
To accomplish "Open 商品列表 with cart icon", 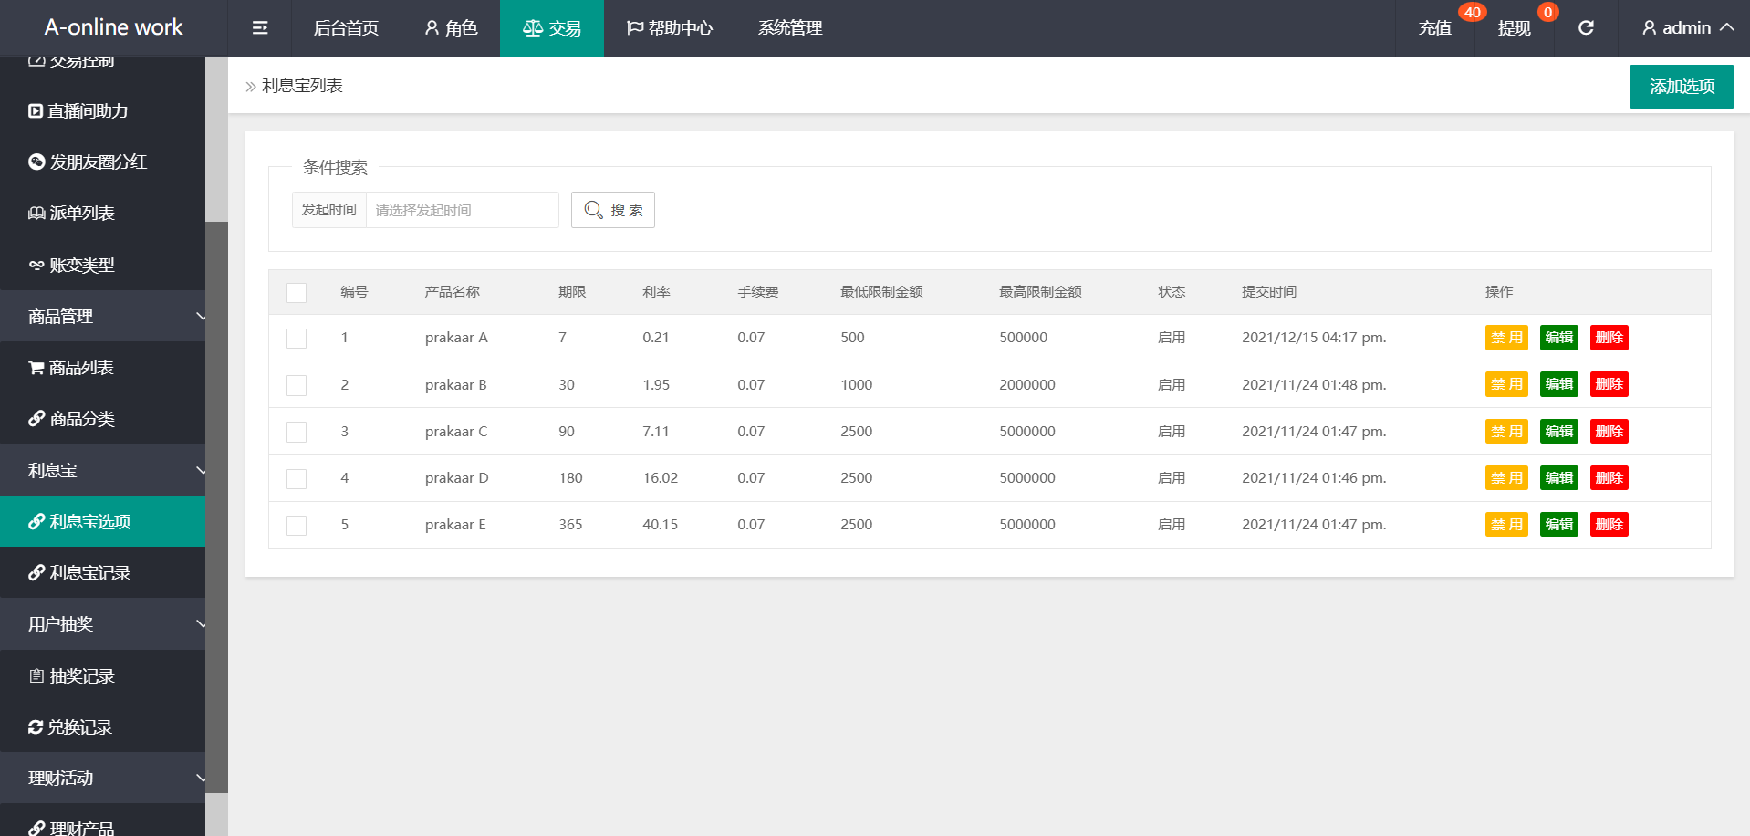I will (x=80, y=368).
